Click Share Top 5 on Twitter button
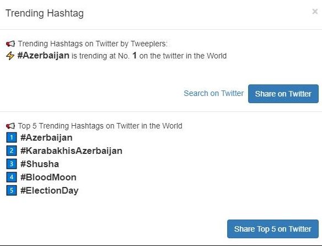322x246 pixels. pos(273,229)
